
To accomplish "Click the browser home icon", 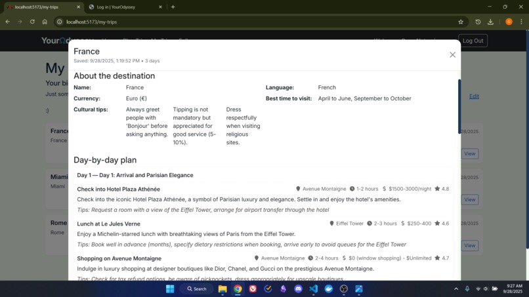I will (45, 22).
